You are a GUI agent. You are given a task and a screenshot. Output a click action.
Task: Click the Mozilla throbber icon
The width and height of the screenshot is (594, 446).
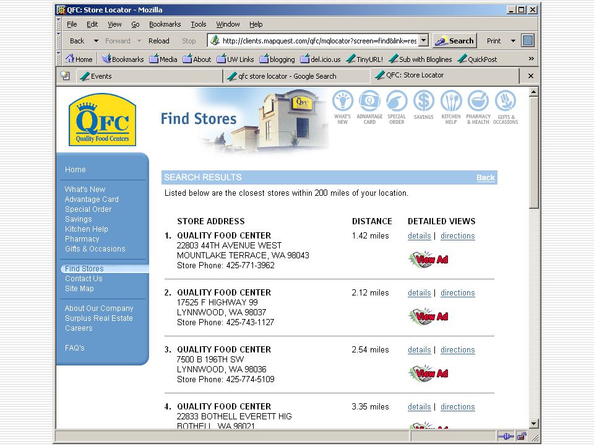pos(528,41)
